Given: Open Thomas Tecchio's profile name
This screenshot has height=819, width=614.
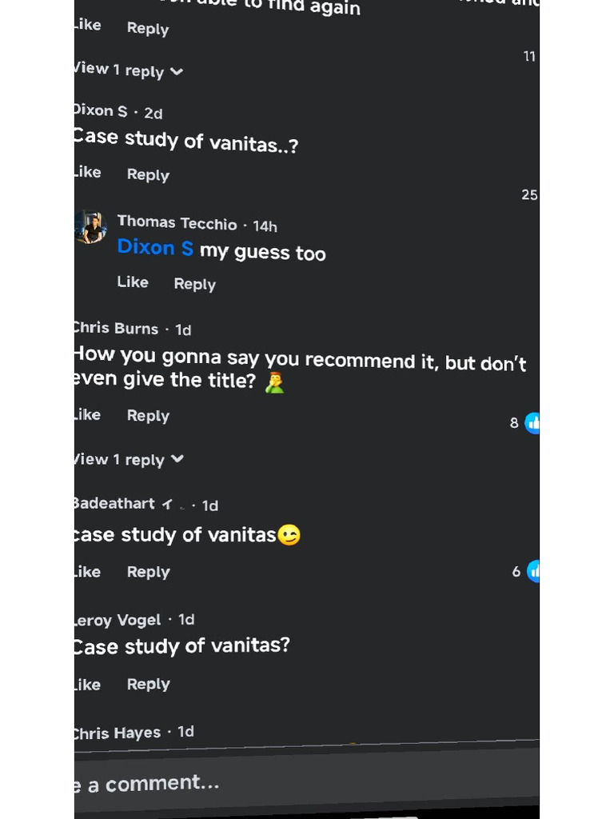Looking at the screenshot, I should pos(177,223).
